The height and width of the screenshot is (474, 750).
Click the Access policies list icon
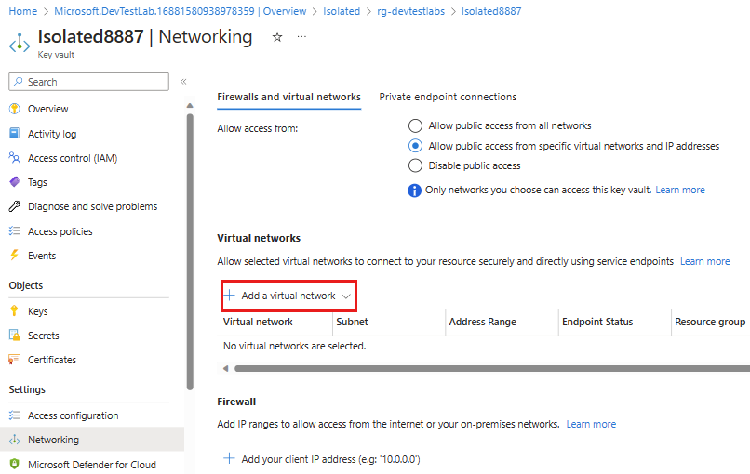click(x=15, y=231)
